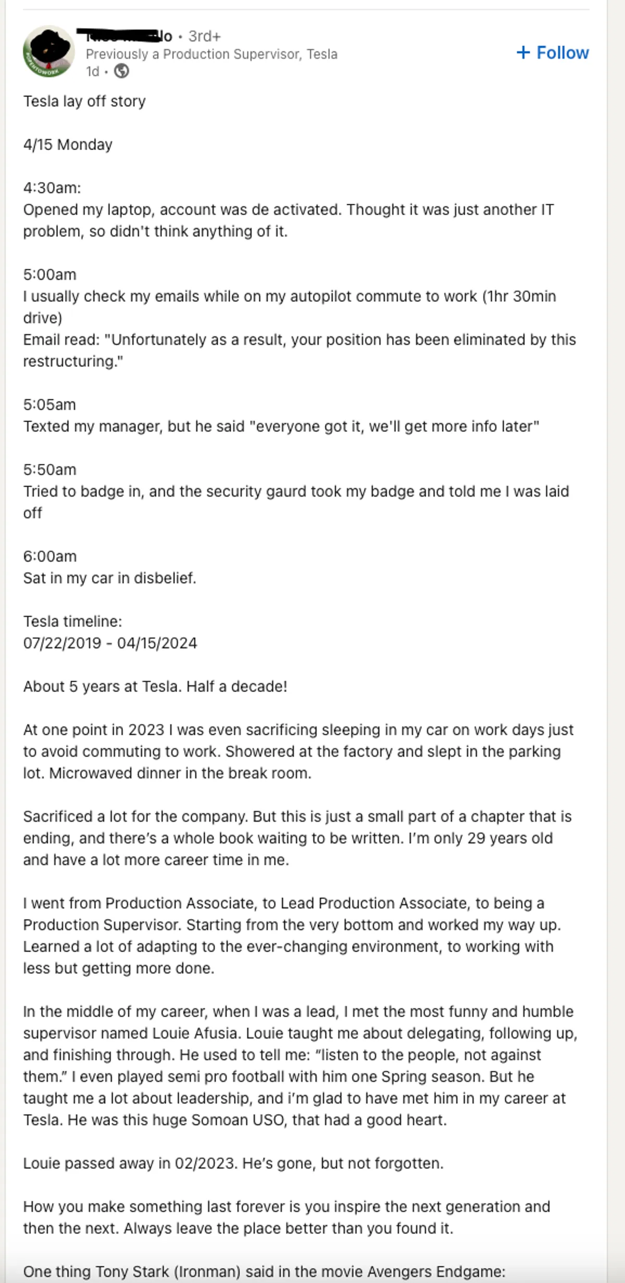
Task: Click the Tony Stark Avengers Endgame line
Action: coord(264,1272)
